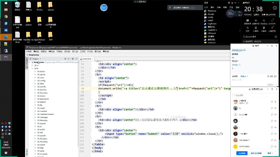This screenshot has height=157, width=280.
Task: Open the 所有人 recipient dropdown in chat window
Action: (x=244, y=76)
